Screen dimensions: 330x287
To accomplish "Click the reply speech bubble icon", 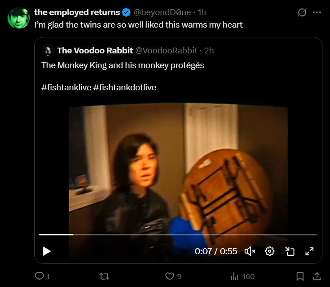I will click(x=39, y=276).
